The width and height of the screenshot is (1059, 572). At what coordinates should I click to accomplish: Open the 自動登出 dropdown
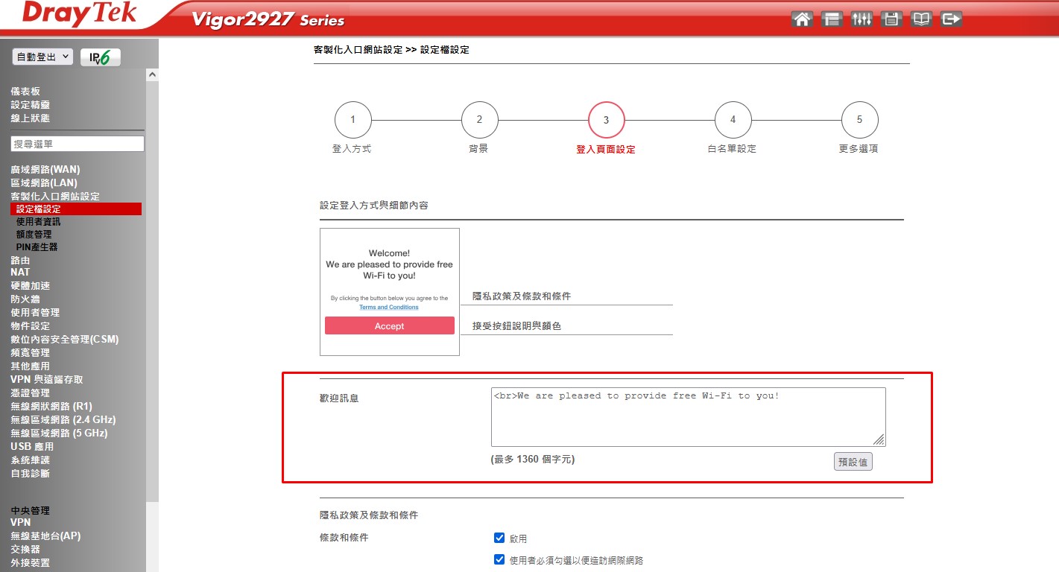[42, 57]
